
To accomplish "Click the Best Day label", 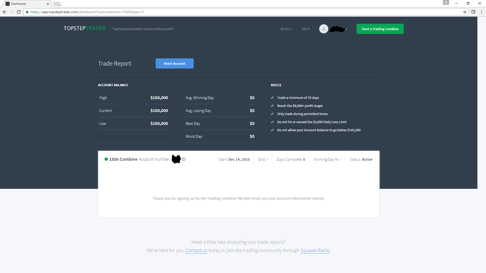I will coord(193,124).
